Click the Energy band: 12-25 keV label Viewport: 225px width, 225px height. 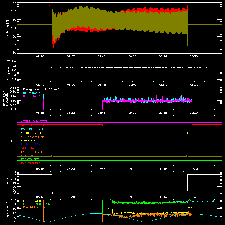pyautogui.click(x=41, y=89)
